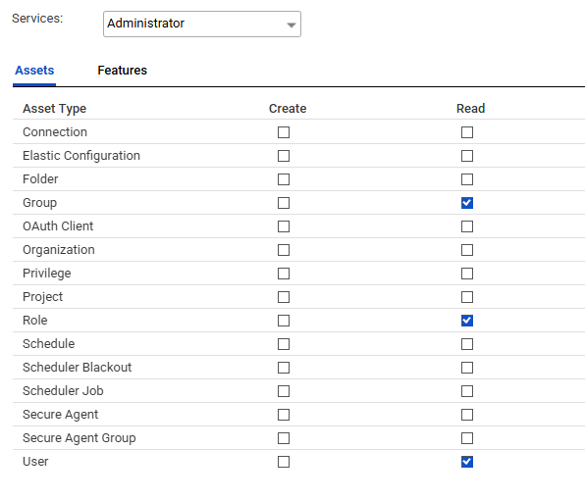Tick Read checkbox for Folder
Viewport: 585px width, 500px height.
pos(467,179)
